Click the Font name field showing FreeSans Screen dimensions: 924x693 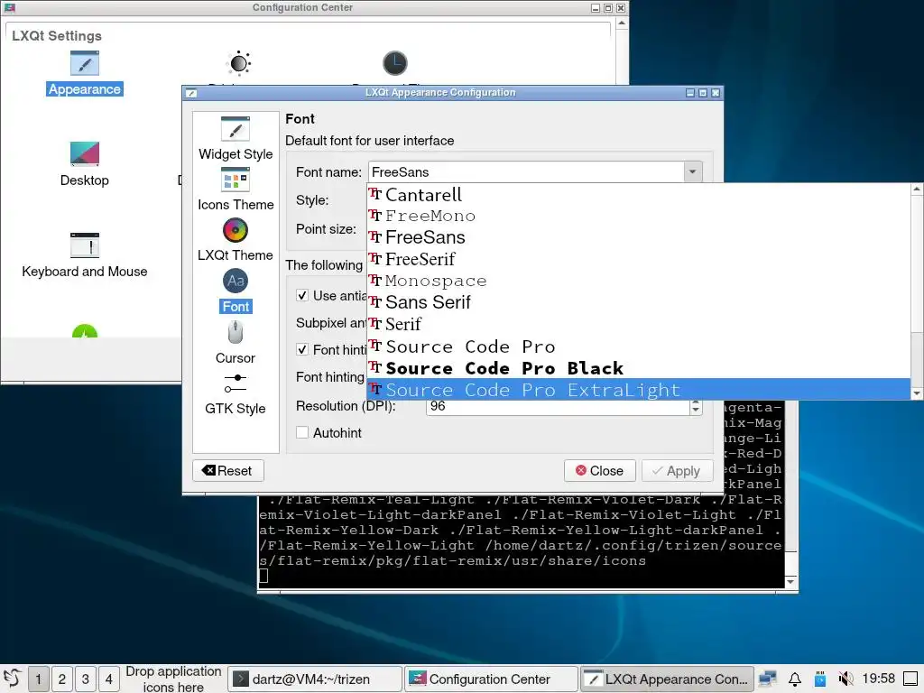[x=526, y=172]
